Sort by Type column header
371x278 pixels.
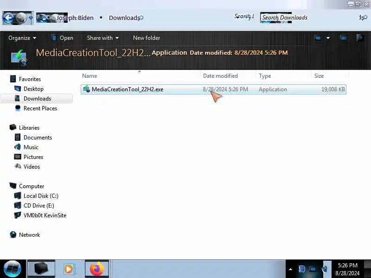pos(265,76)
